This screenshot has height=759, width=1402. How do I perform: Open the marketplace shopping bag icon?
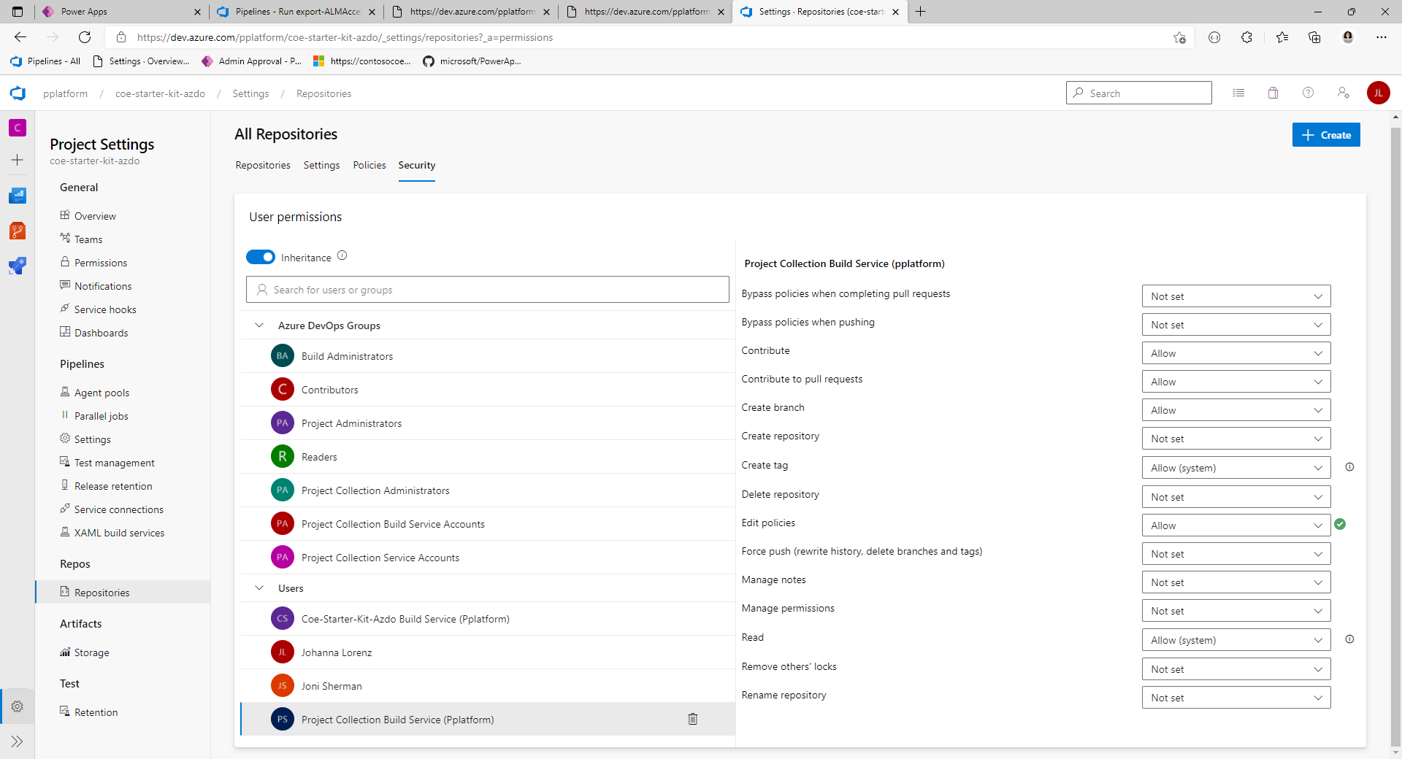[1273, 93]
